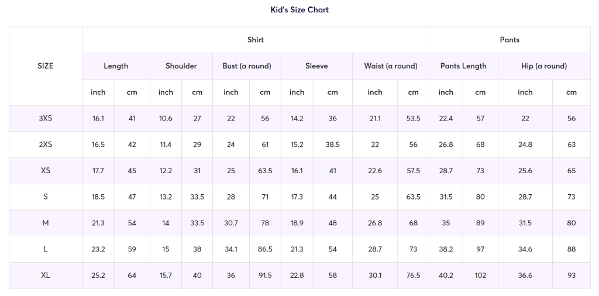The width and height of the screenshot is (599, 296).
Task: Select the XL waist cell showing 76.5
Action: [x=413, y=276]
